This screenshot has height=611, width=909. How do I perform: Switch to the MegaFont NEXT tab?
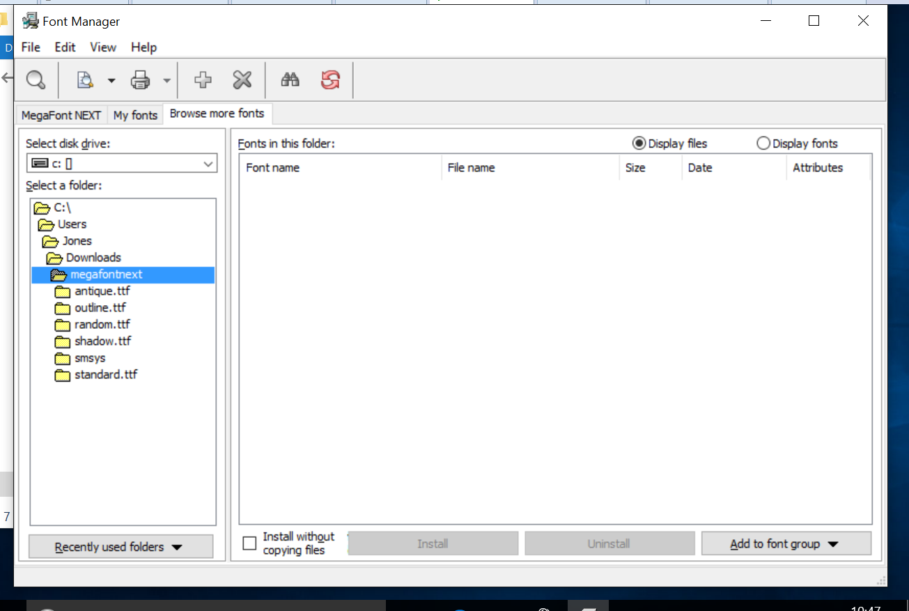point(61,115)
